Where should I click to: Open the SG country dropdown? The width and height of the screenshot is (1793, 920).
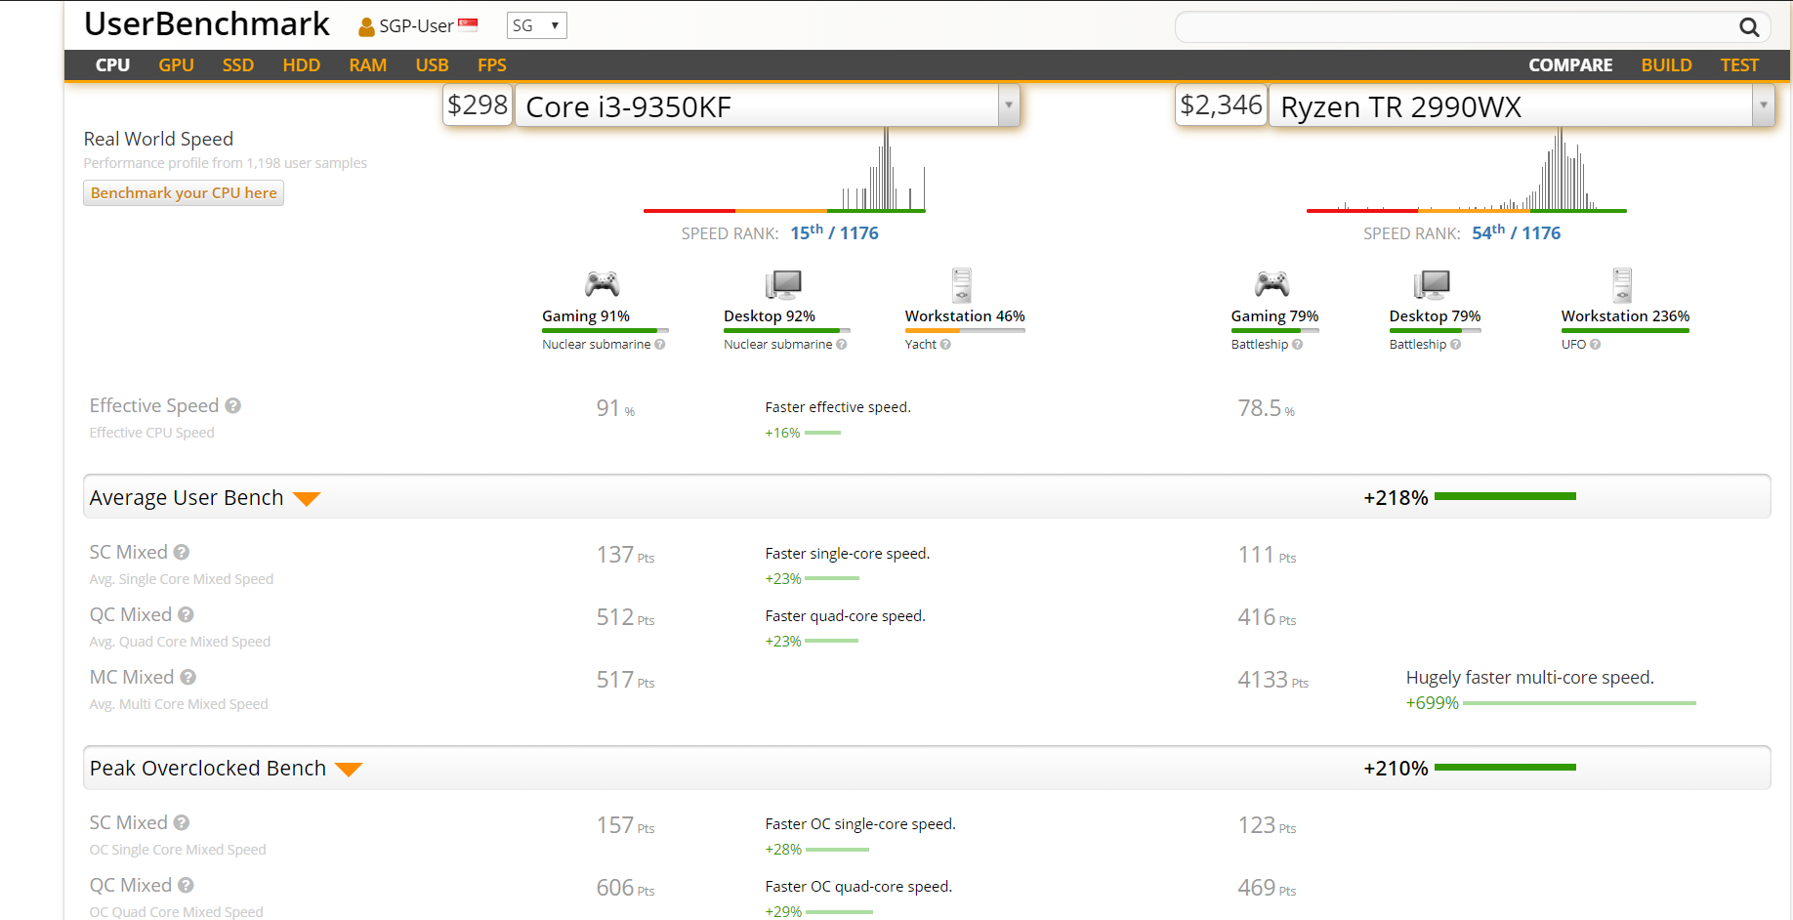[x=536, y=25]
